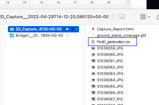Click the thumbnail icon of S1036067.JPG

(x=93, y=99)
